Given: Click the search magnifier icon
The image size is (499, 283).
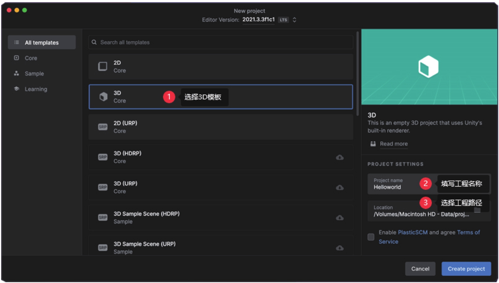Looking at the screenshot, I should click(94, 42).
